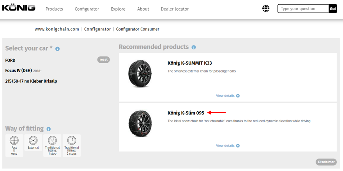Click the König logo
This screenshot has width=343, height=171.
(19, 8)
